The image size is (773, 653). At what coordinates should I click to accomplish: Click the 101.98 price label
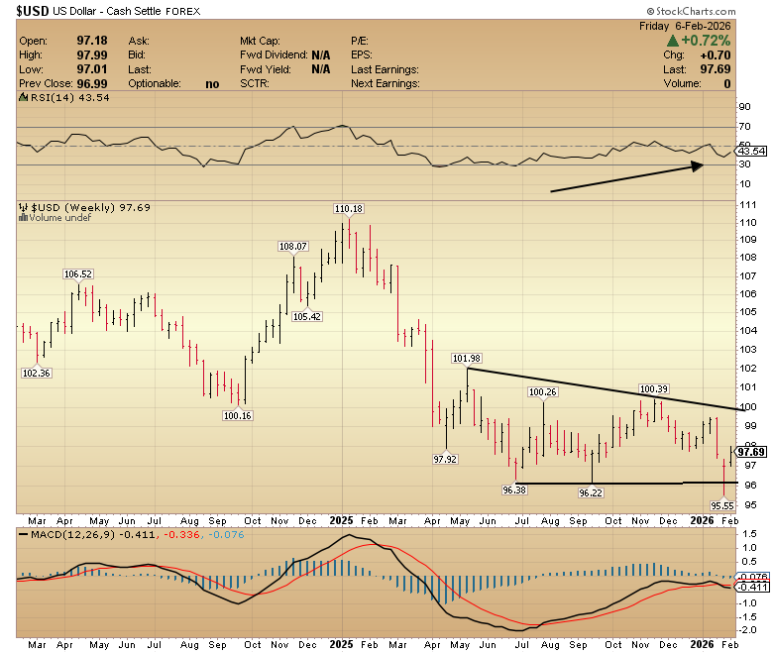(x=467, y=359)
